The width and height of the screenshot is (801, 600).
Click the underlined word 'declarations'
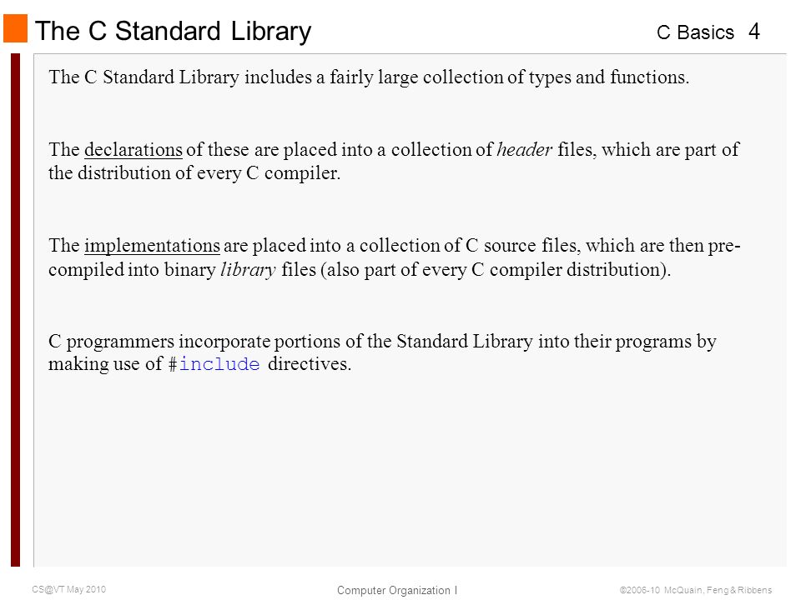(133, 150)
